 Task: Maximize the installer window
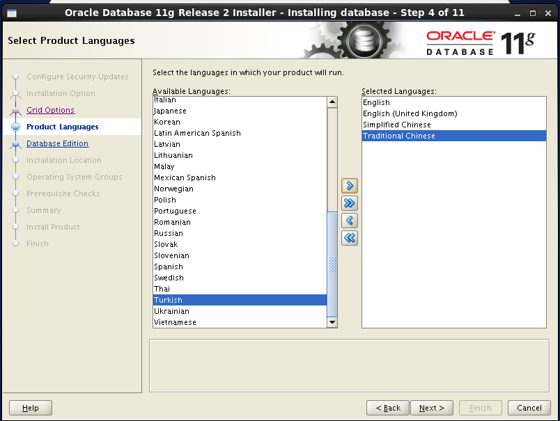coord(534,13)
